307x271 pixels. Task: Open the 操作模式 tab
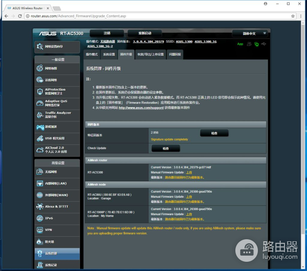coord(92,54)
